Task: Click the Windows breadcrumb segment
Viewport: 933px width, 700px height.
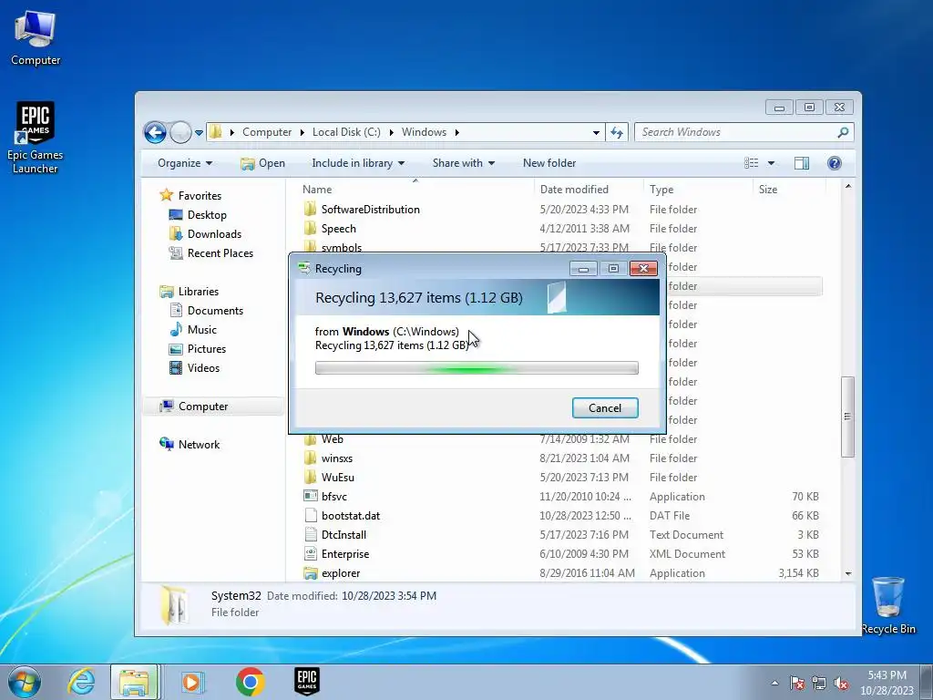Action: [x=424, y=132]
